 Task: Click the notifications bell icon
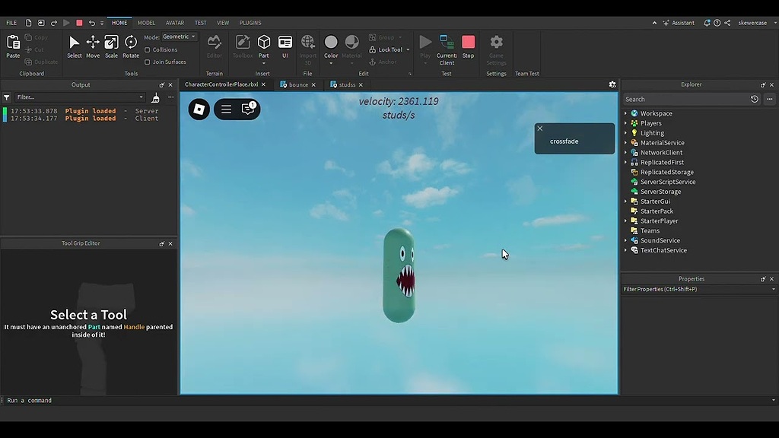tap(706, 22)
